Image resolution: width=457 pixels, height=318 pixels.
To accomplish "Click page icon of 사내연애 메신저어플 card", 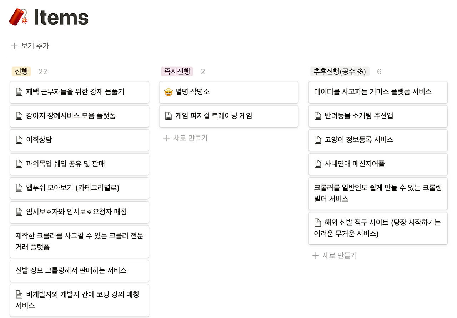I will [x=318, y=164].
